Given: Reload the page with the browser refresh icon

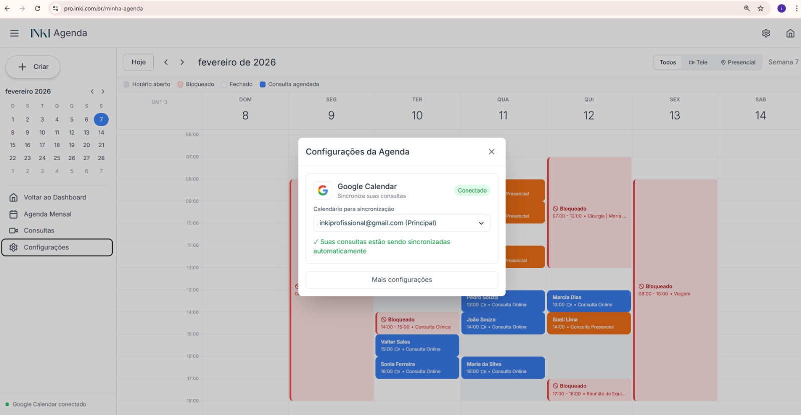Looking at the screenshot, I should 38,8.
